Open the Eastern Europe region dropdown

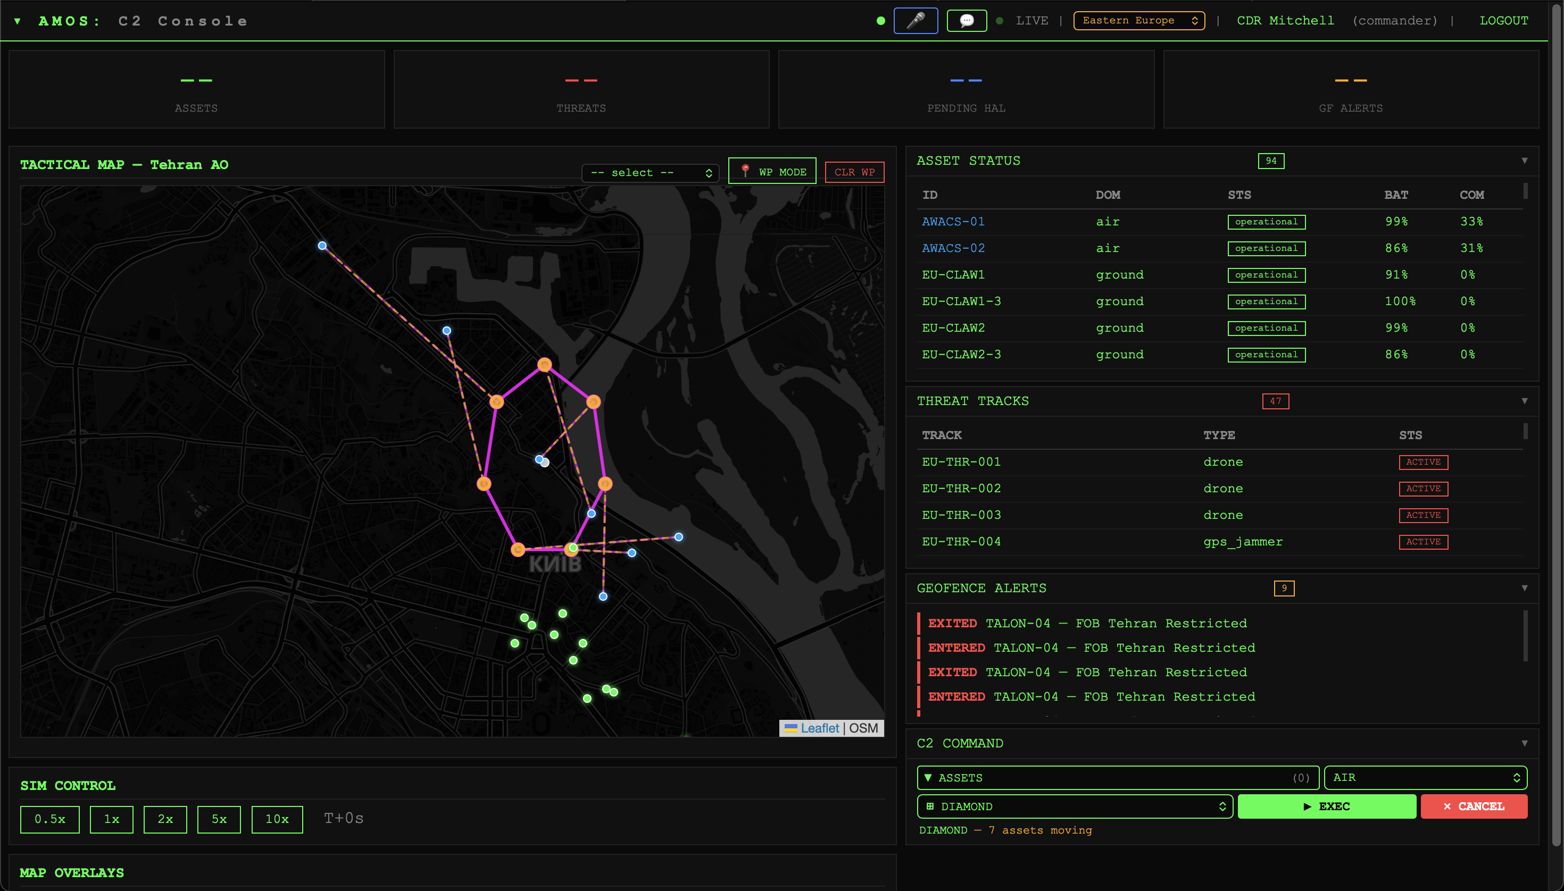pyautogui.click(x=1139, y=21)
